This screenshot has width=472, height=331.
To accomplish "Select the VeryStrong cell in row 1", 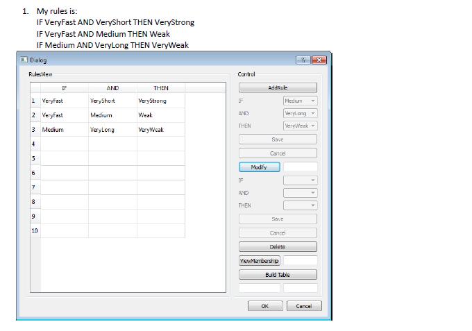I will pyautogui.click(x=160, y=101).
